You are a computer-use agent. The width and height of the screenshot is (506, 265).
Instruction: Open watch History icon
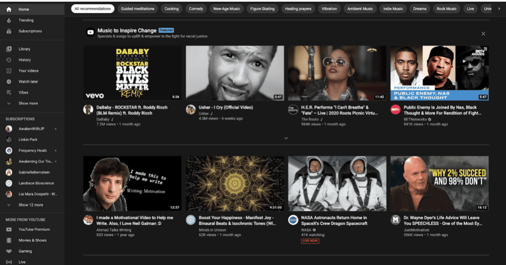[9, 60]
